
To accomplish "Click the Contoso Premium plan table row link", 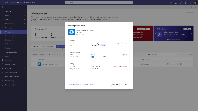I will [x=50, y=64].
